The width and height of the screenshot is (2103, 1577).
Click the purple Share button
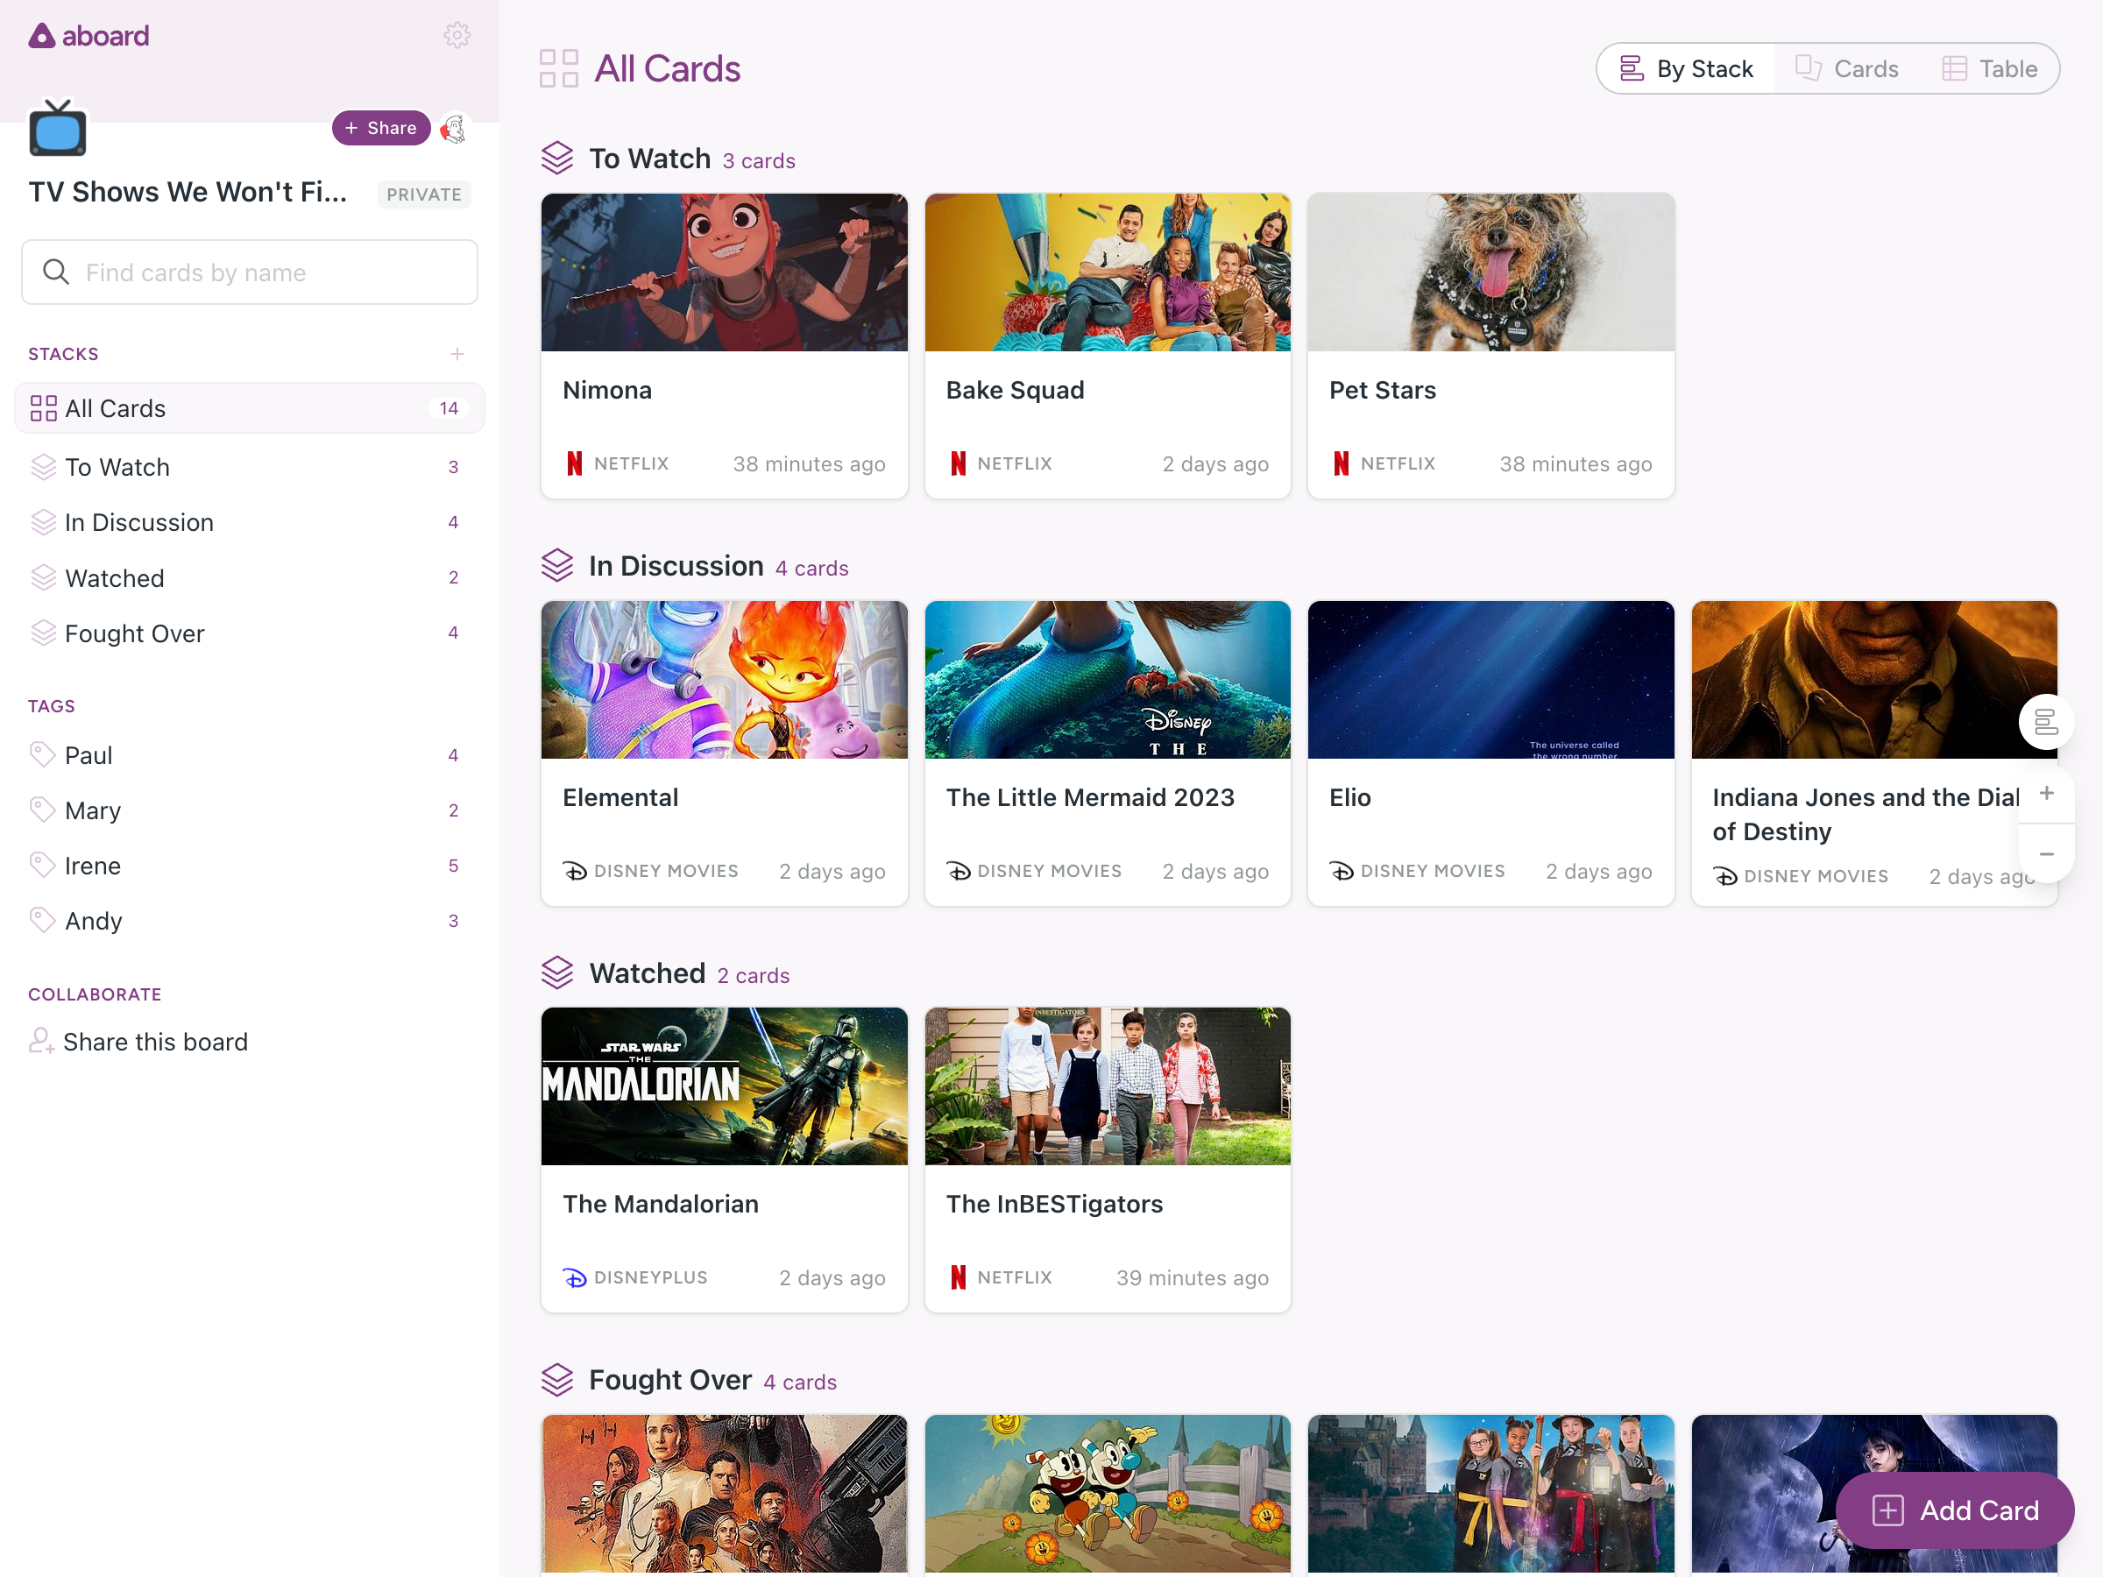pyautogui.click(x=380, y=127)
